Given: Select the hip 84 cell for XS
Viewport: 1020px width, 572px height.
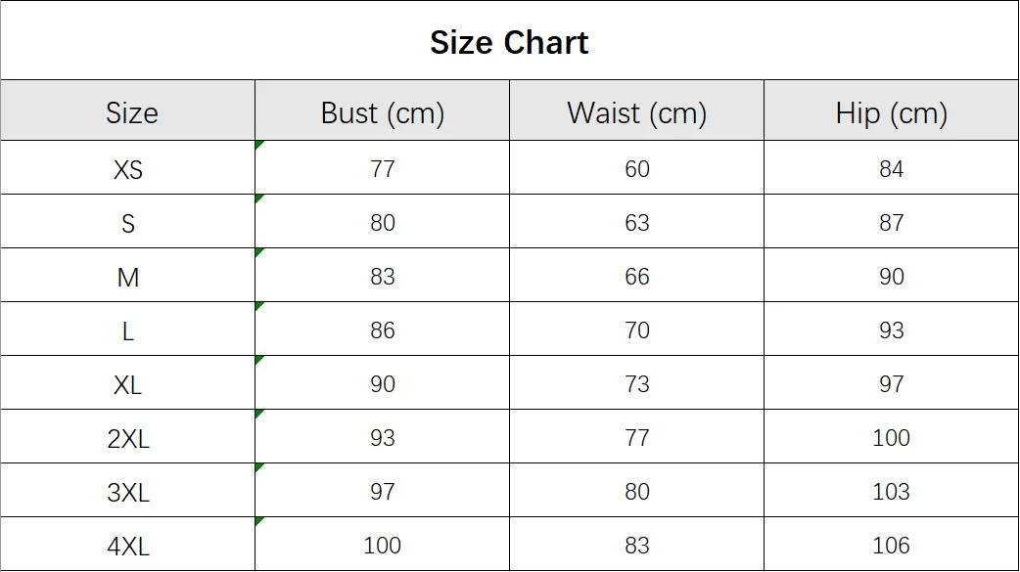Looking at the screenshot, I should tap(891, 168).
